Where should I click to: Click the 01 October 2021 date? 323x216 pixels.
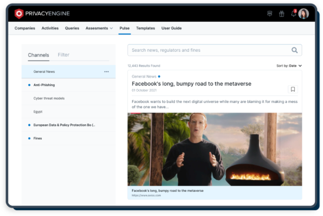point(144,90)
